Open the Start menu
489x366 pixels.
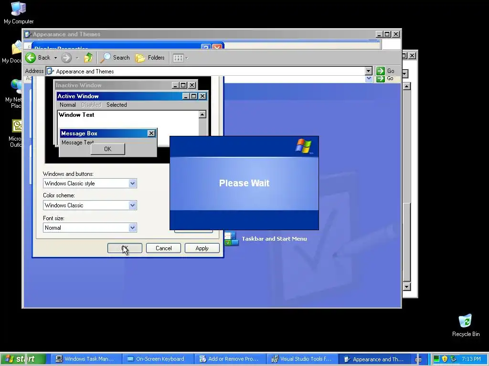(23, 359)
